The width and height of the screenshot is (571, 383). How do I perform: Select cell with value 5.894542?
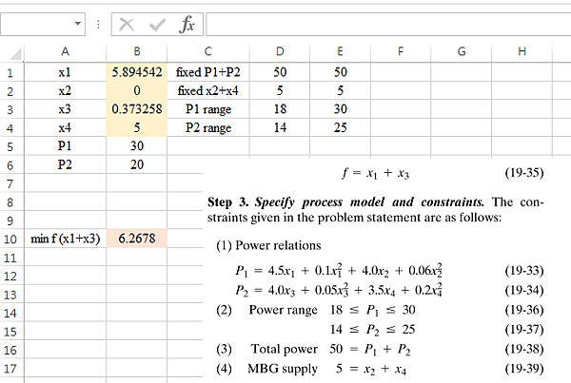137,72
